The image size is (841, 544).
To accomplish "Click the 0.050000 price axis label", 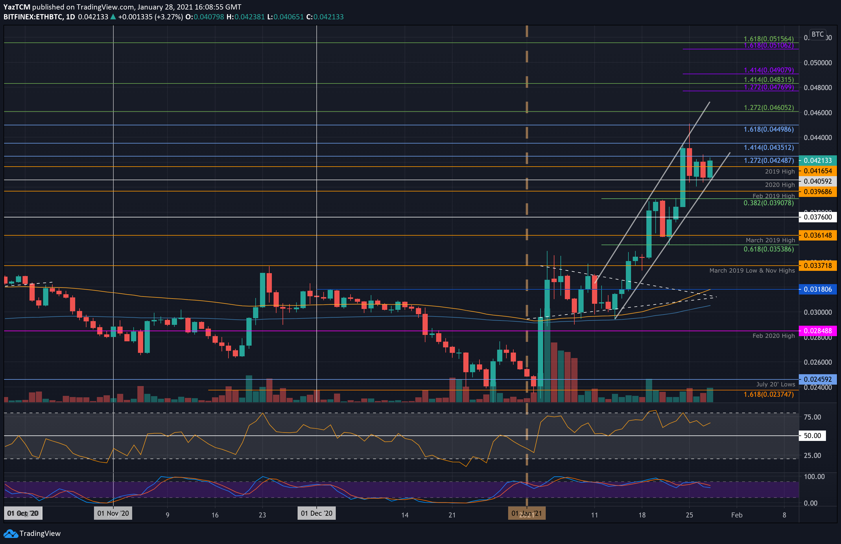I will click(x=818, y=63).
